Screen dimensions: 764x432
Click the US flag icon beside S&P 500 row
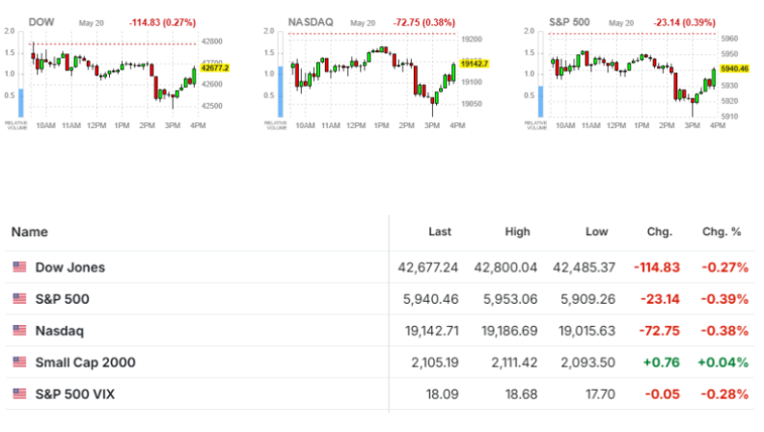[19, 299]
